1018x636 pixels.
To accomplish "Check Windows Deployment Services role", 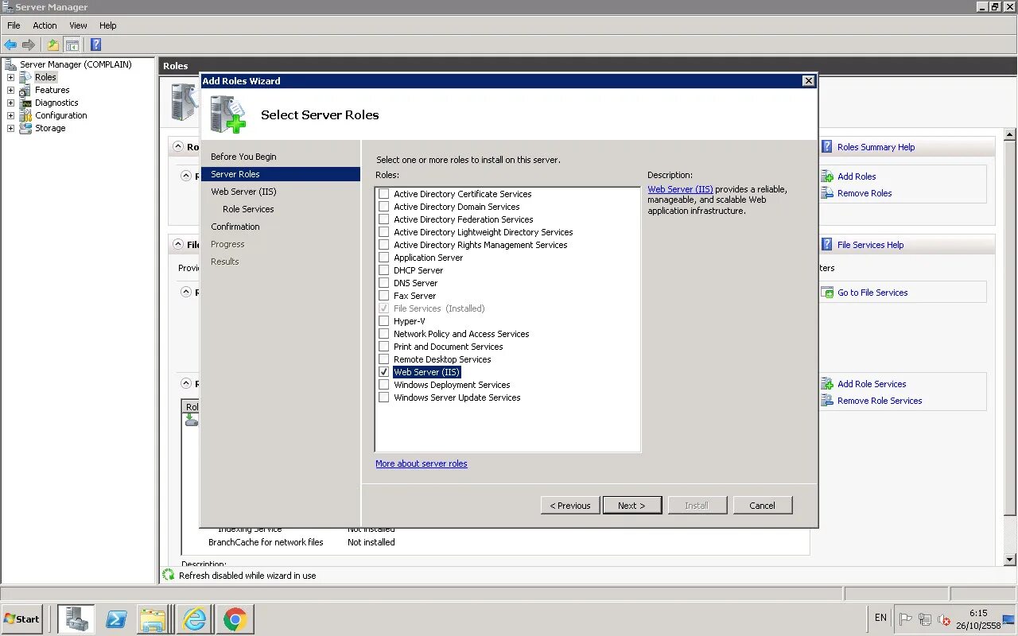I will pos(384,385).
